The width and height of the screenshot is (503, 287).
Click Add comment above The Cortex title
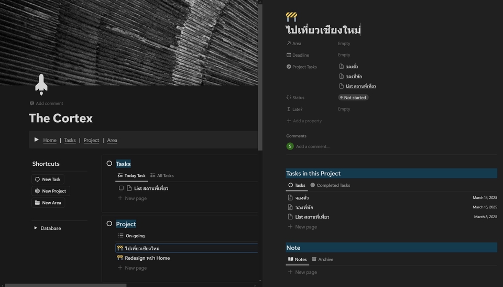pyautogui.click(x=47, y=103)
